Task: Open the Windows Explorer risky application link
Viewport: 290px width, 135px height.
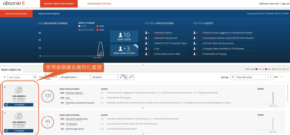Action: (x=74, y=93)
